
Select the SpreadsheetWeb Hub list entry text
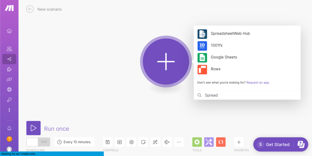tap(230, 33)
